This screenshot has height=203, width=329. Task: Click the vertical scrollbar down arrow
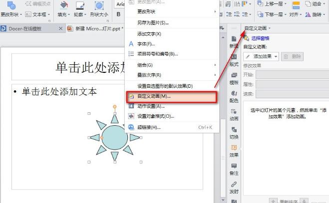pyautogui.click(x=223, y=200)
